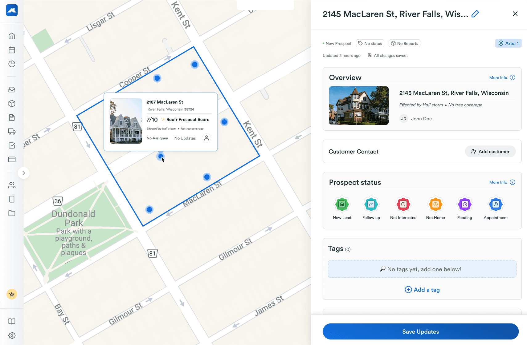Viewport: 527px width, 345px height.
Task: Click map pin near Cooper St label
Action: (x=157, y=78)
